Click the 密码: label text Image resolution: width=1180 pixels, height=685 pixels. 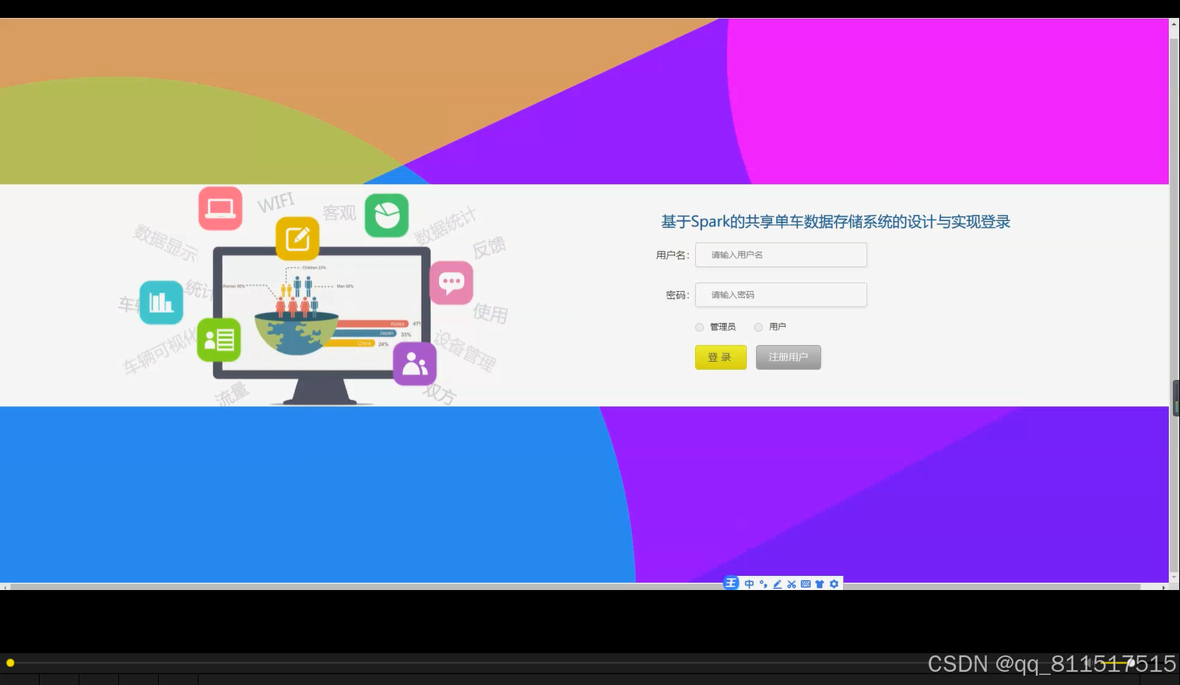(x=677, y=295)
